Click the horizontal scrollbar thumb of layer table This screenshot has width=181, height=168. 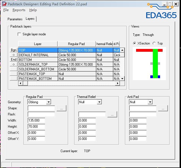25,83
